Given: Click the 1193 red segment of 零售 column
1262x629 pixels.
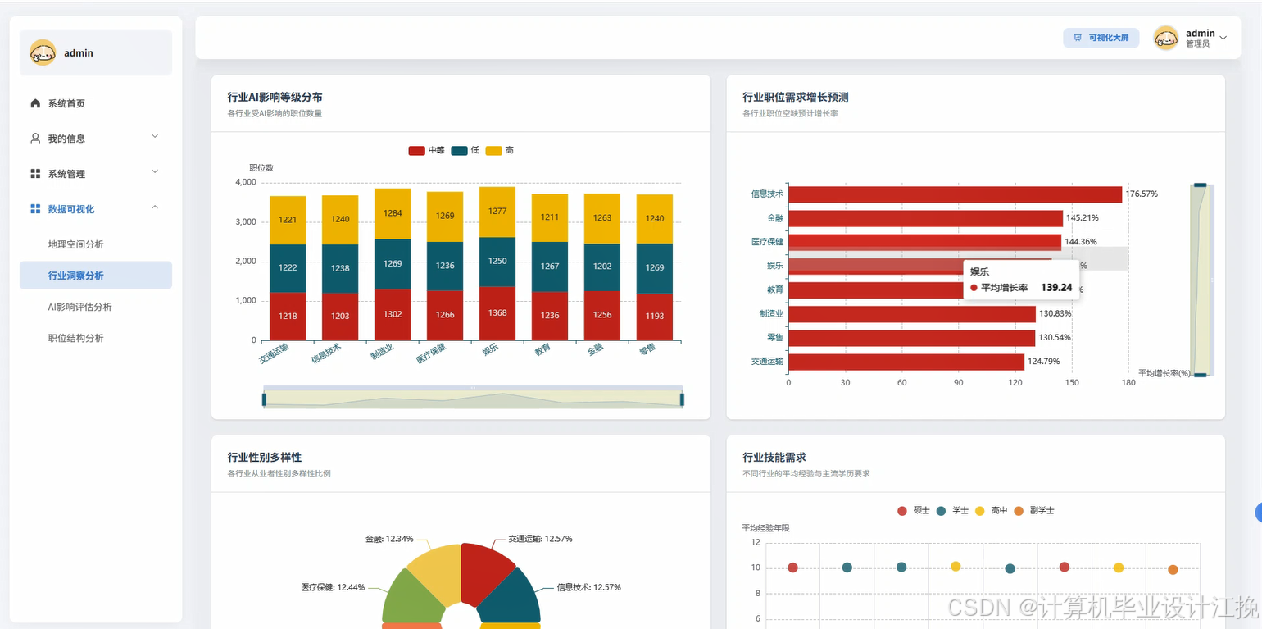Looking at the screenshot, I should click(655, 317).
